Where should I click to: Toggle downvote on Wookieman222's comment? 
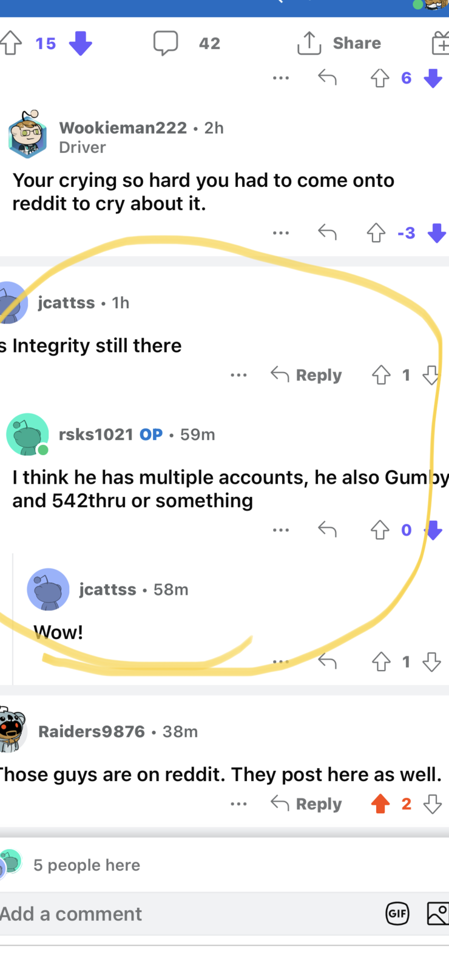point(437,233)
